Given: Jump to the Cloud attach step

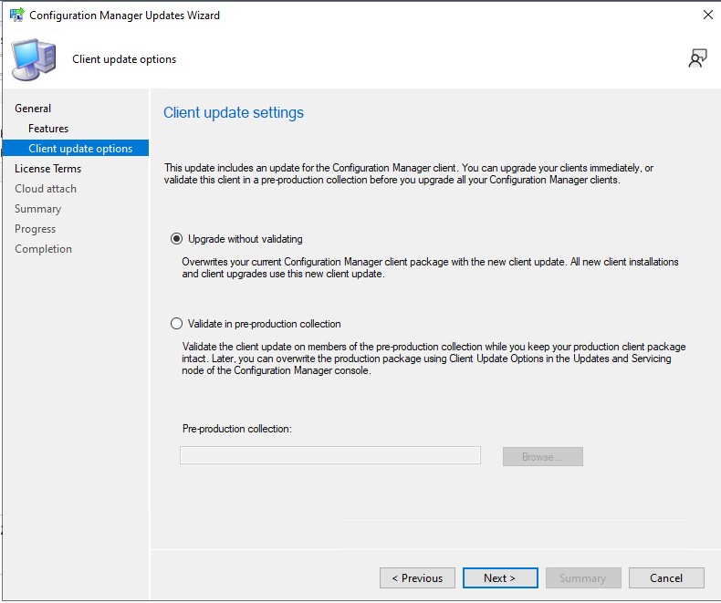Looking at the screenshot, I should (46, 189).
